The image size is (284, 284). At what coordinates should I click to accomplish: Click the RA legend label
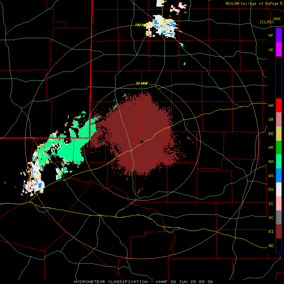click(x=271, y=162)
